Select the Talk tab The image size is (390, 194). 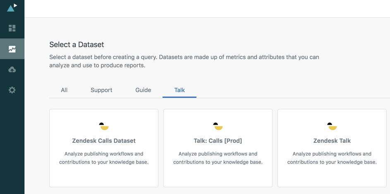pos(179,90)
